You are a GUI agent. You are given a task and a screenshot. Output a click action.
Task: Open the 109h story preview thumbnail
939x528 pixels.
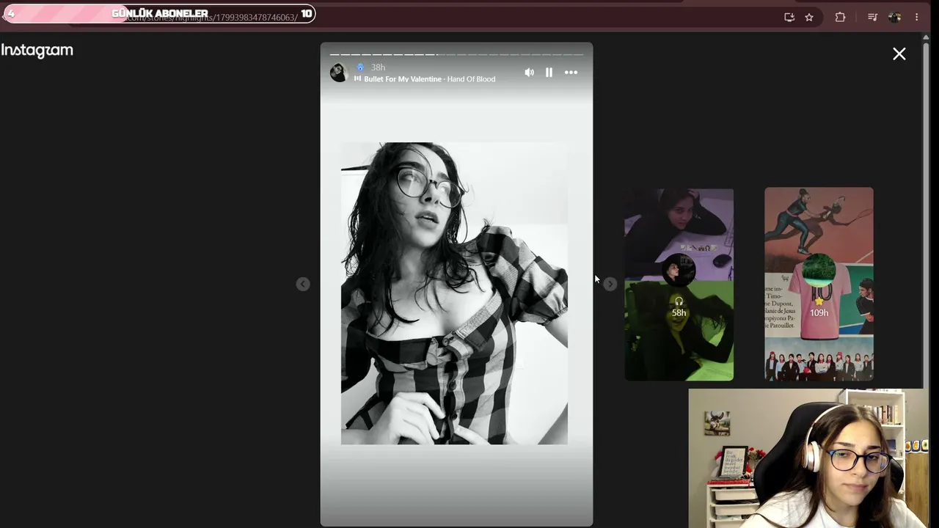pyautogui.click(x=819, y=285)
